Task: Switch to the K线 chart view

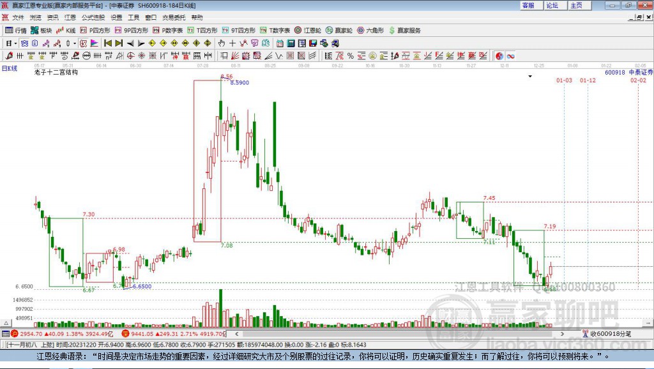Action: 66,31
